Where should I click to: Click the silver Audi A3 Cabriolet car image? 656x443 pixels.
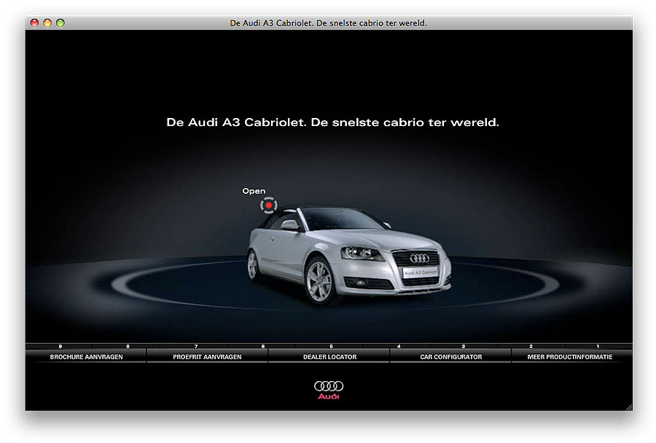coord(349,255)
